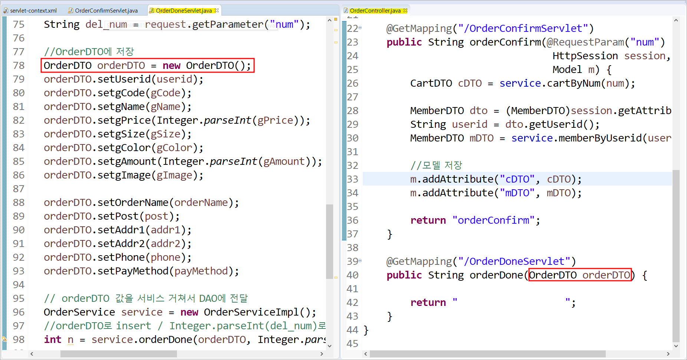Click the '//모델 저장' comment on line 32
Viewport: 687px width, 360px height.
click(x=436, y=166)
